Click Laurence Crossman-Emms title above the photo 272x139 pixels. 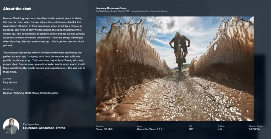(111, 8)
